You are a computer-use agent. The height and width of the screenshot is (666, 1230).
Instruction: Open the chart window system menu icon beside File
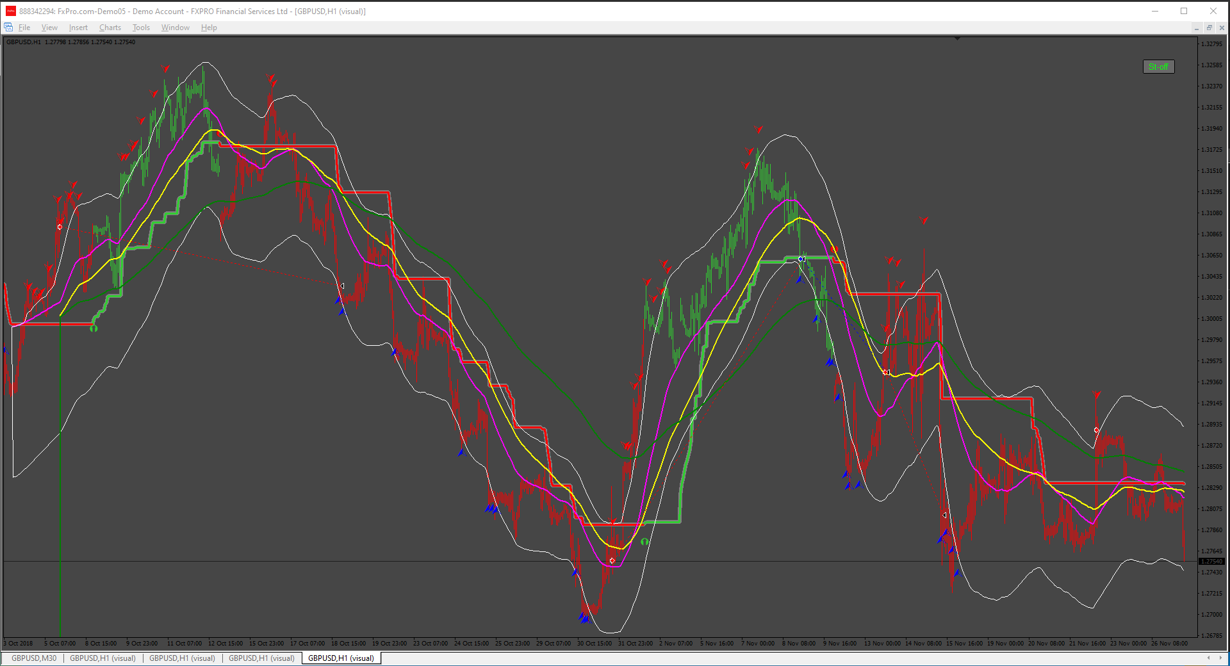click(8, 27)
